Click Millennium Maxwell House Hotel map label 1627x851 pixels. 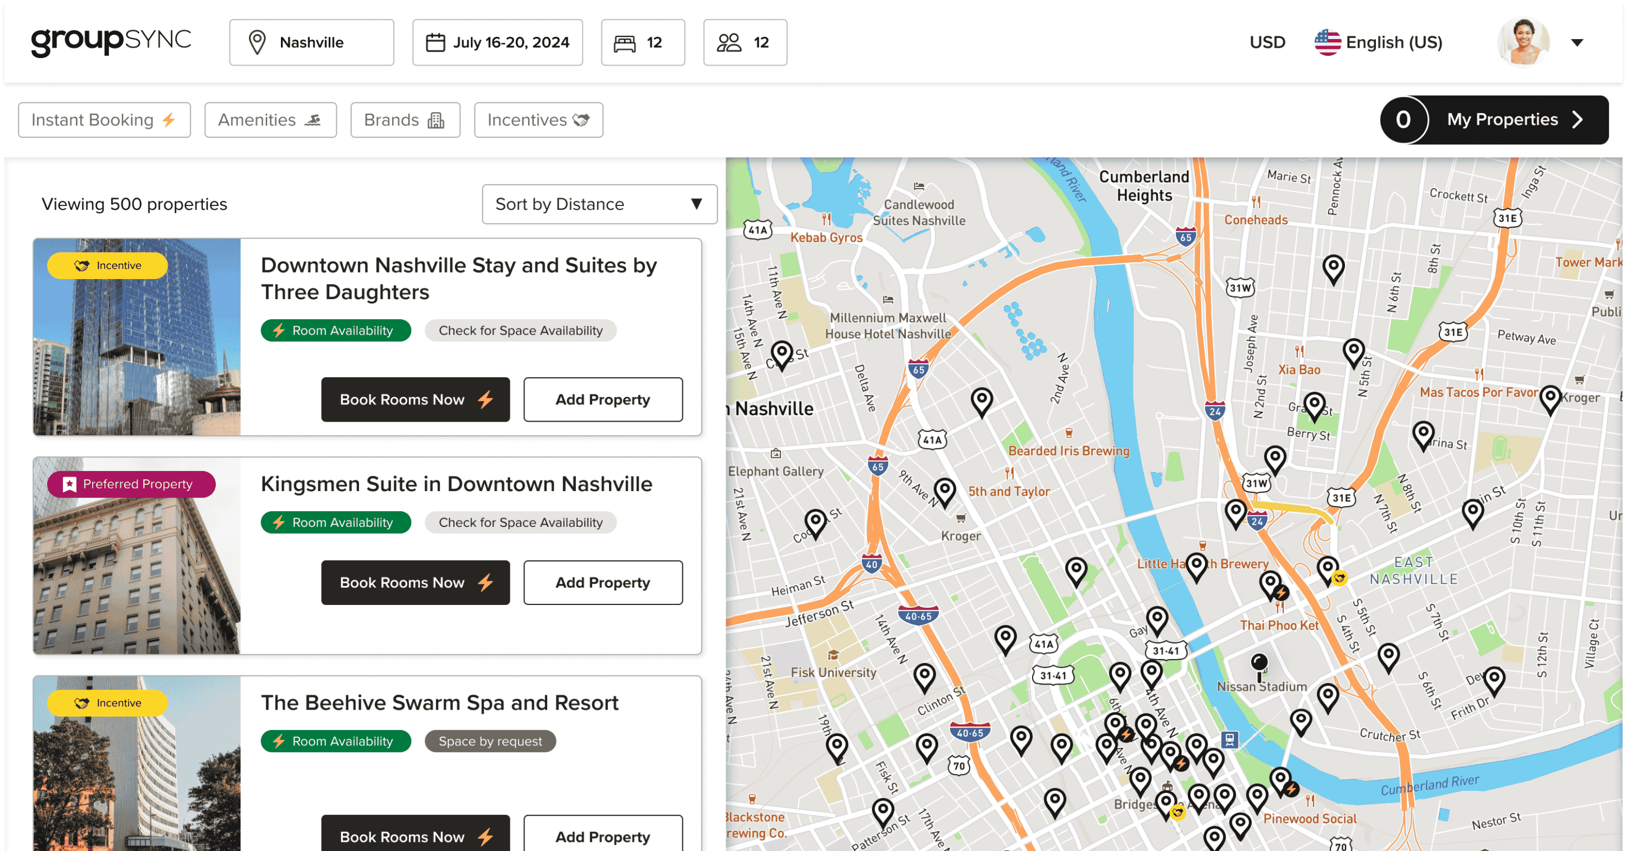888,326
